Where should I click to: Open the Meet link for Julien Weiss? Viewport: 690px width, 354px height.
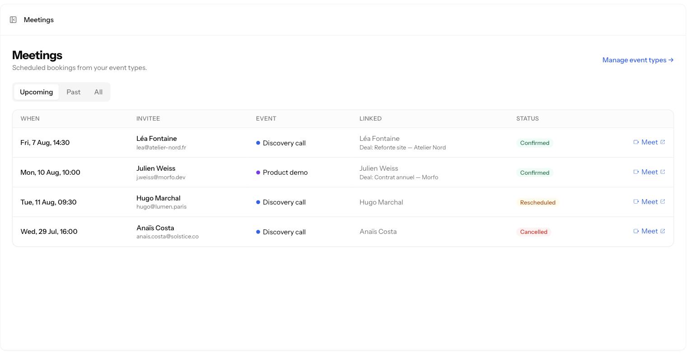[x=649, y=172]
